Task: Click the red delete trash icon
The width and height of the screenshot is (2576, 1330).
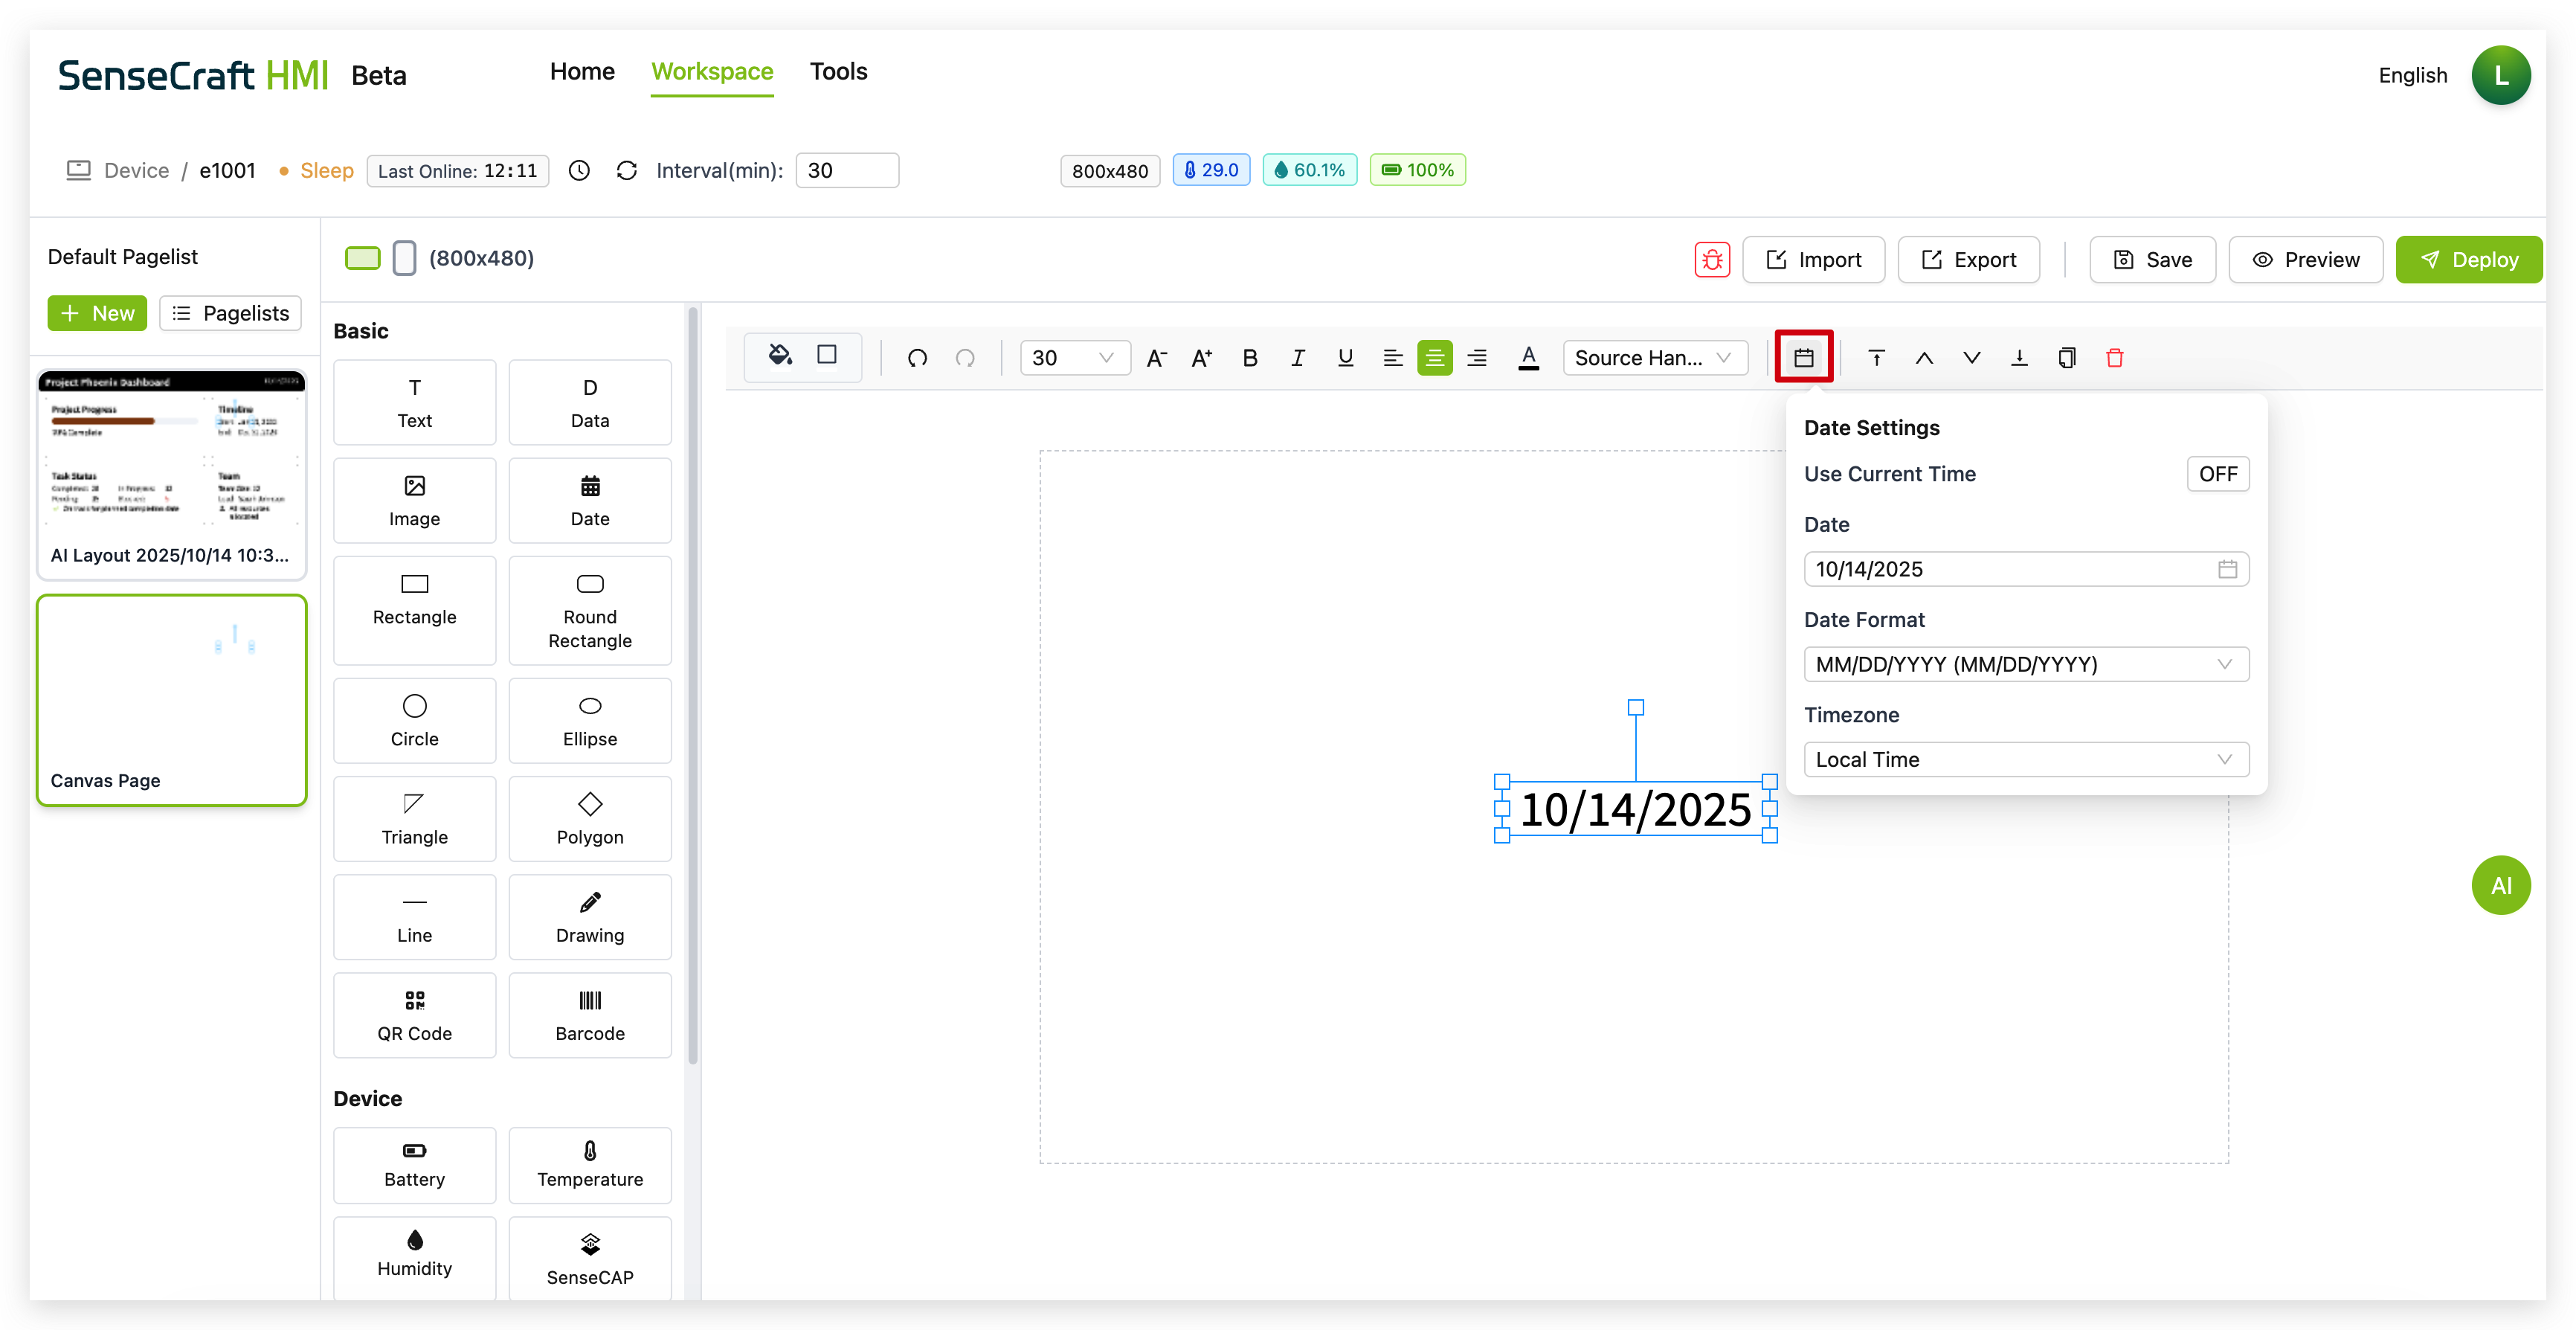Action: click(2114, 358)
